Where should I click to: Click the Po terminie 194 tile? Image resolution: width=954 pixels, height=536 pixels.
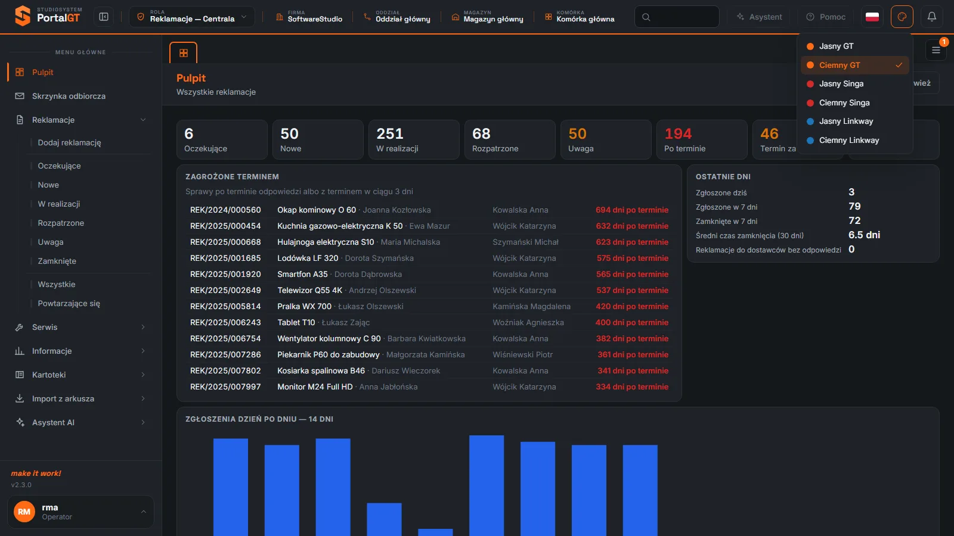coord(702,139)
